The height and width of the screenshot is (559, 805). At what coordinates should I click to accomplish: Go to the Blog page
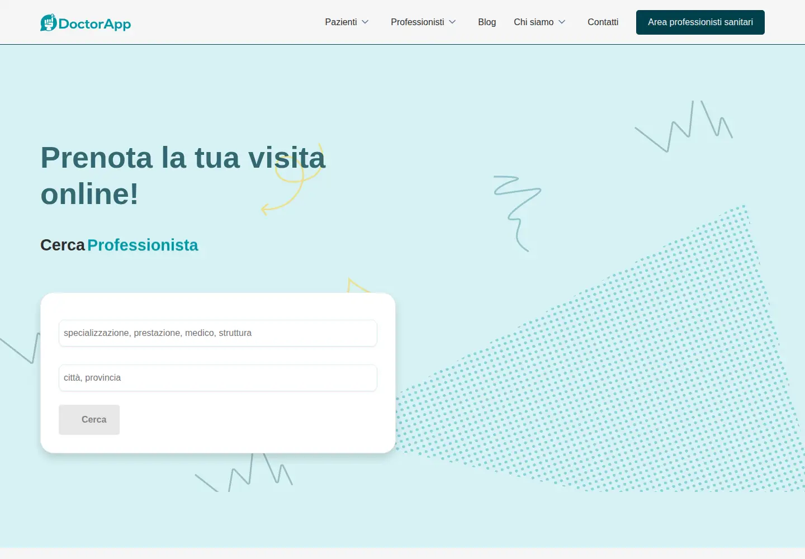[487, 22]
